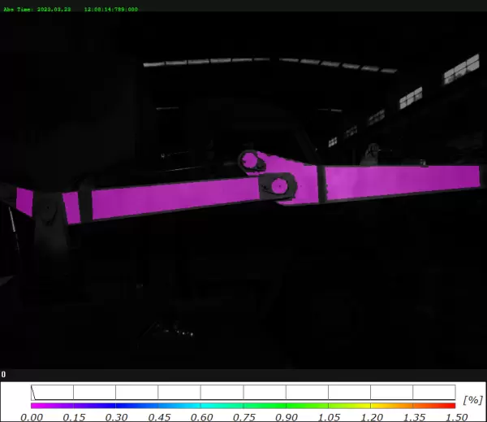This screenshot has width=487, height=422.
Task: Click the 0.75 tick label on the scale
Action: [243, 416]
